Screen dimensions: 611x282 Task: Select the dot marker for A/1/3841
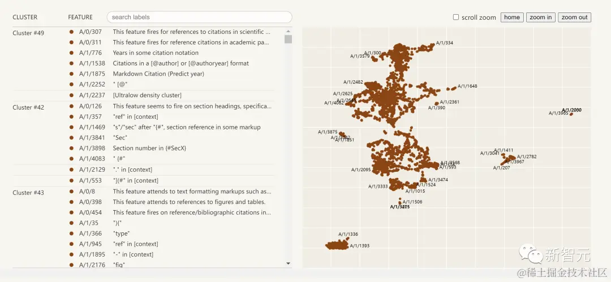point(71,137)
